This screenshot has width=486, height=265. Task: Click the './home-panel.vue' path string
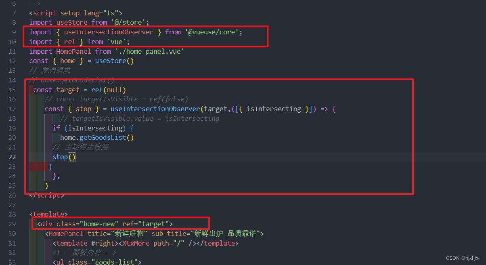tap(149, 51)
